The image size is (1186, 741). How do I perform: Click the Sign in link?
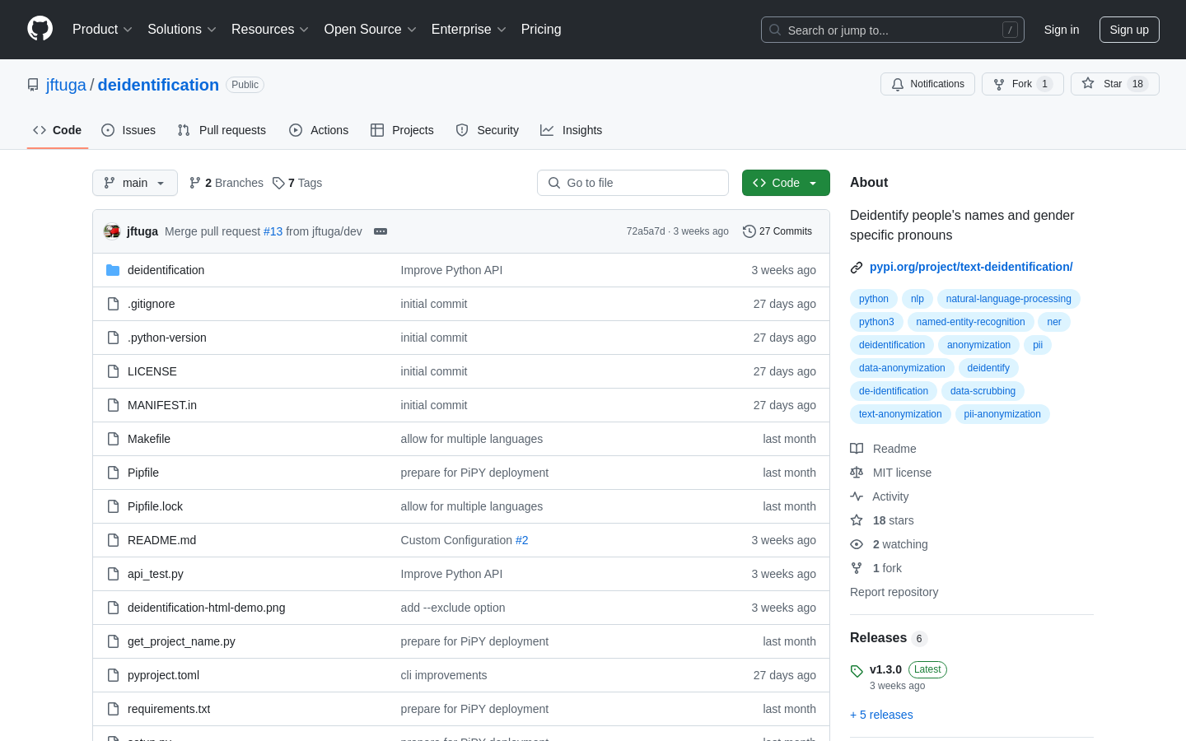coord(1062,30)
